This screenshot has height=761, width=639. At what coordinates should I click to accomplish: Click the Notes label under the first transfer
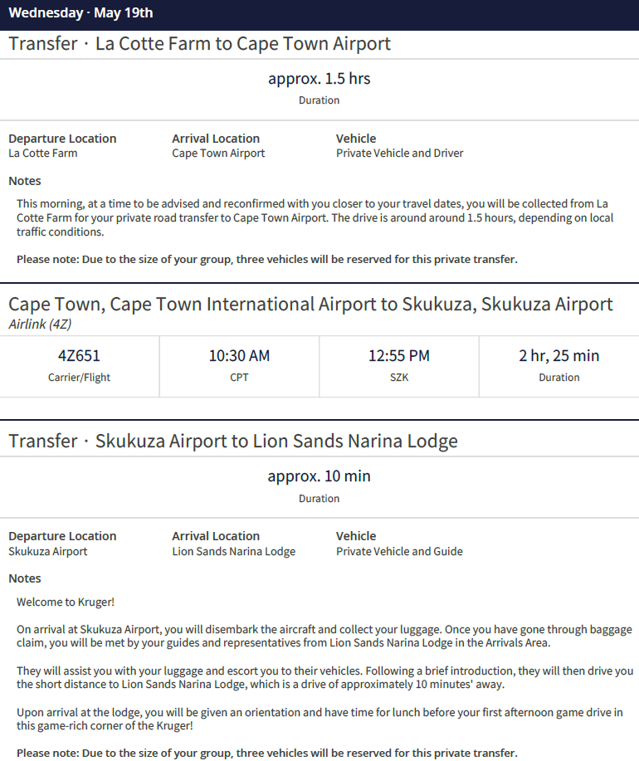(25, 181)
